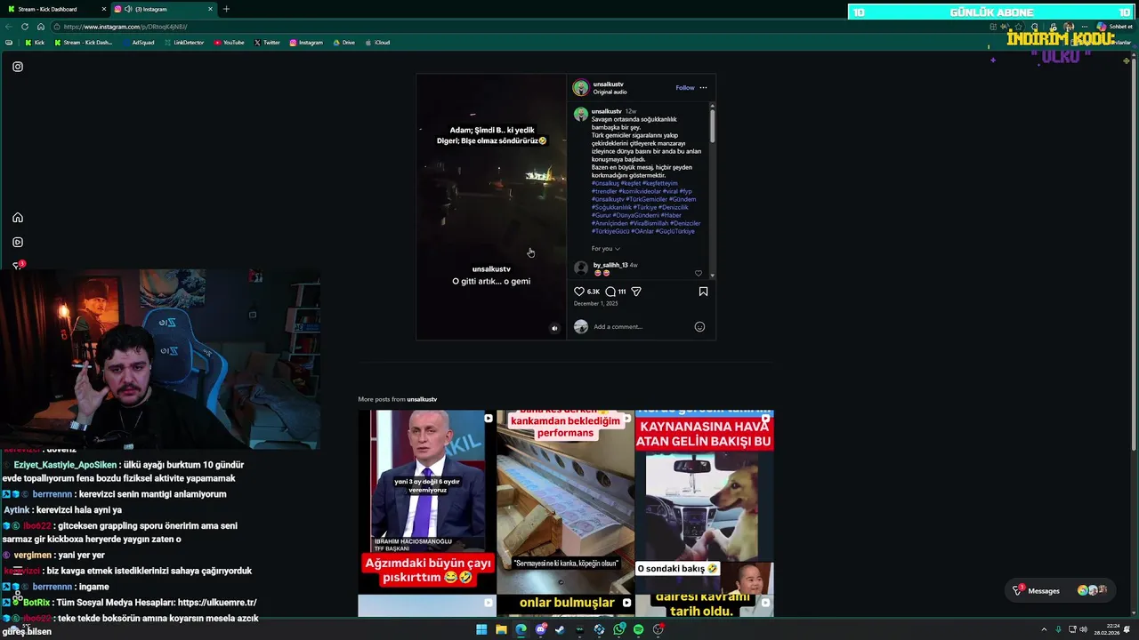
Task: Follow unsalkustv
Action: coord(685,87)
